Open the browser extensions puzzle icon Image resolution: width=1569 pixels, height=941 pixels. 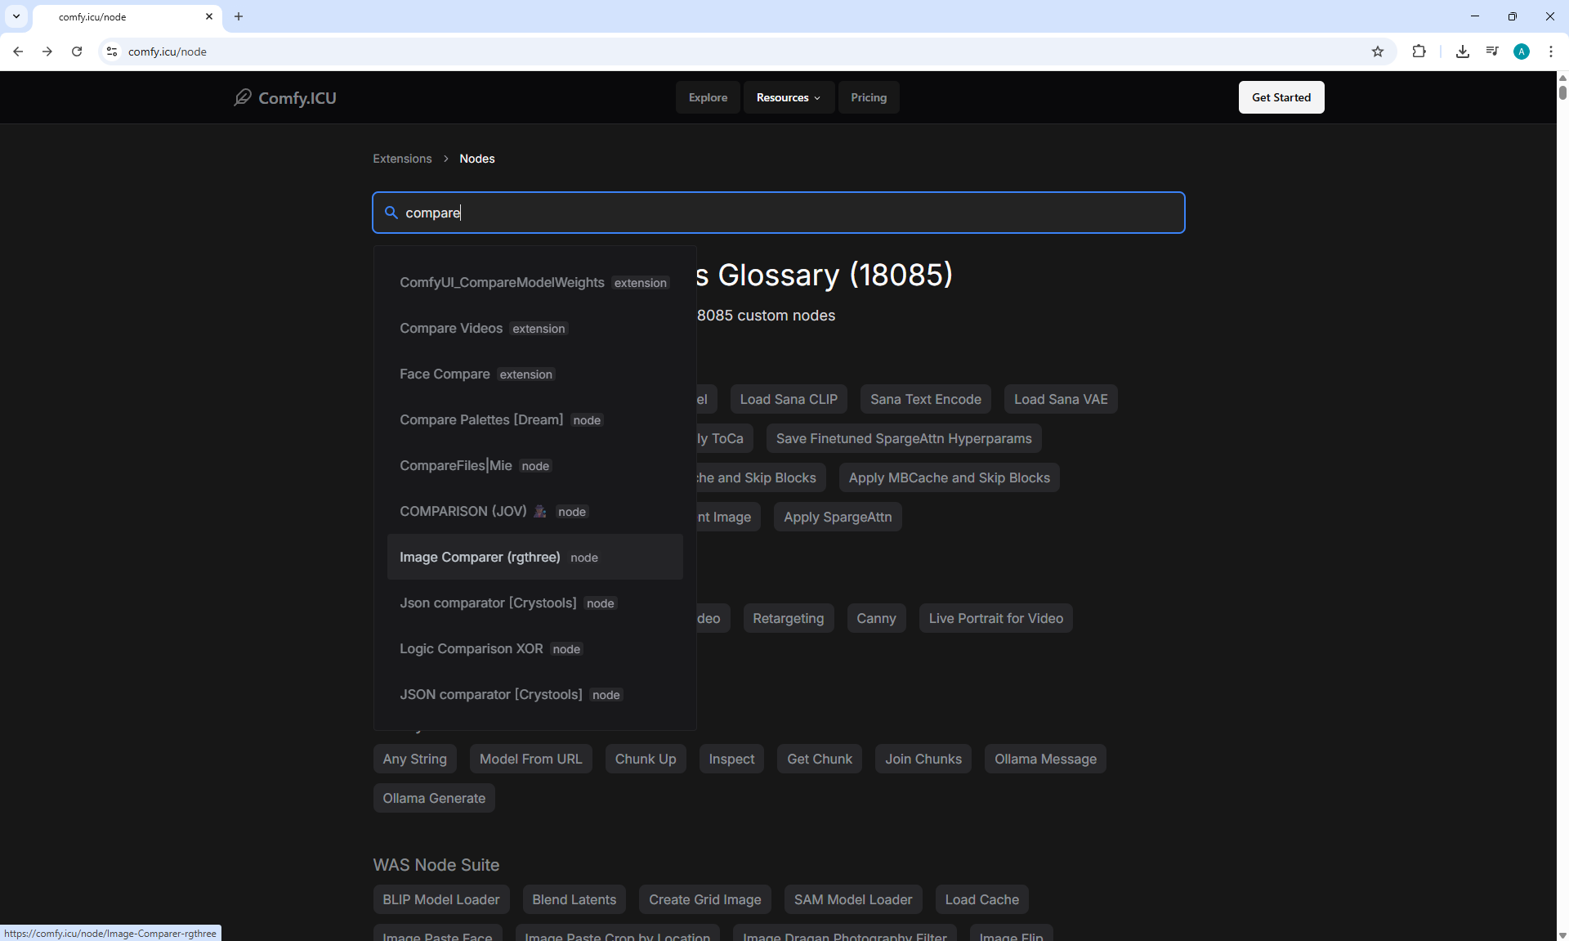coord(1419,52)
